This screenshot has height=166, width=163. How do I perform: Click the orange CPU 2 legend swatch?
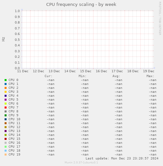[6, 88]
